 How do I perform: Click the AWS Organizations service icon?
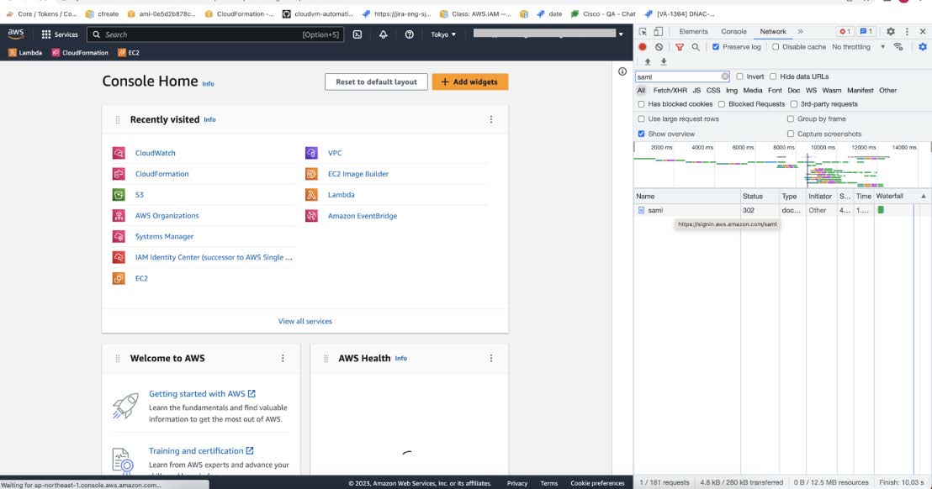119,215
